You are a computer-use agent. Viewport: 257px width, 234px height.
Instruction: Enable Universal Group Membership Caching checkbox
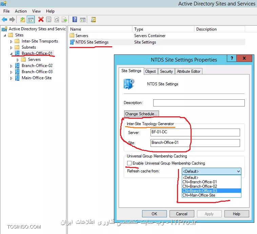coord(129,163)
